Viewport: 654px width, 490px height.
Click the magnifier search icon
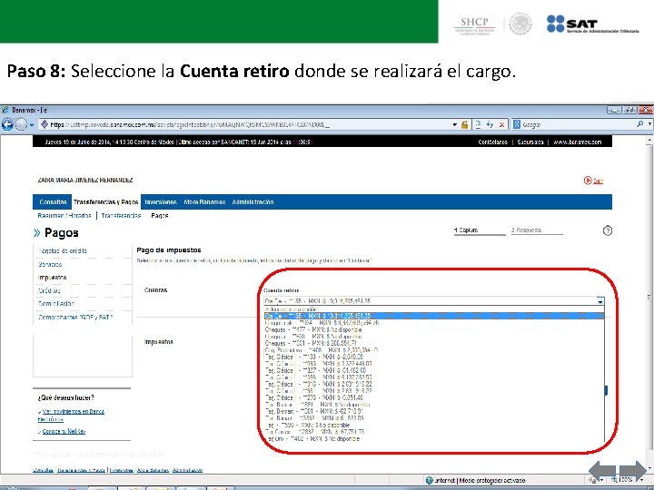coord(640,124)
